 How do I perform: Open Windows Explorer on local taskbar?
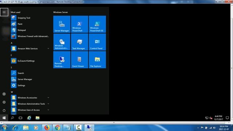click(x=26, y=128)
